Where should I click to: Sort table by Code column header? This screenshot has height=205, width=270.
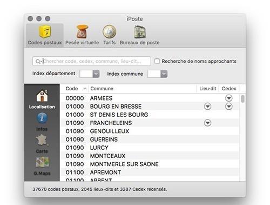pos(75,89)
